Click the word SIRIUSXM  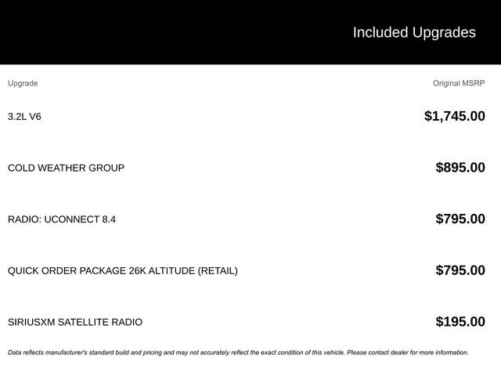32,322
